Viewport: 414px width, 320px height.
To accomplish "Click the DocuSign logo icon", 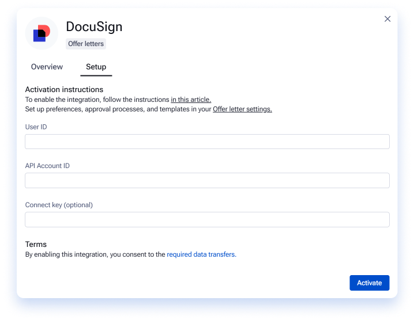I will coord(42,33).
